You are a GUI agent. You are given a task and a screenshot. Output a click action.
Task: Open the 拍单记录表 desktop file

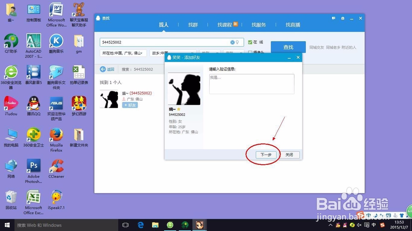click(x=79, y=75)
